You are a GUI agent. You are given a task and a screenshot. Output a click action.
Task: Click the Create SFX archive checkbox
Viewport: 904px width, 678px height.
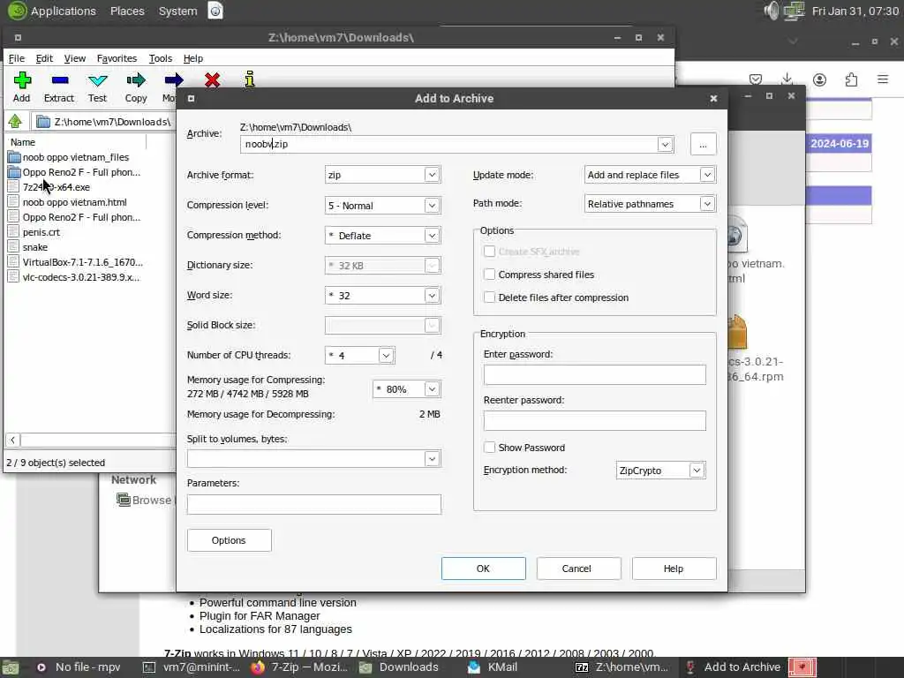[489, 252]
